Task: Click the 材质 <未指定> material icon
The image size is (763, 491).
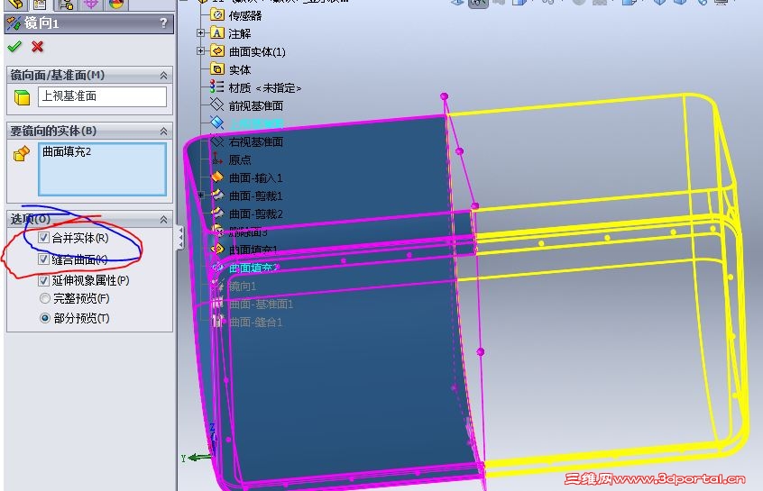Action: click(x=217, y=87)
